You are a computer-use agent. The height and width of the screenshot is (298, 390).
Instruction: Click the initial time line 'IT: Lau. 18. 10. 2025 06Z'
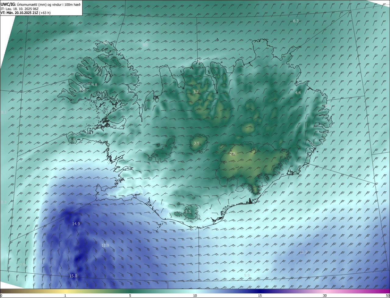point(20,9)
